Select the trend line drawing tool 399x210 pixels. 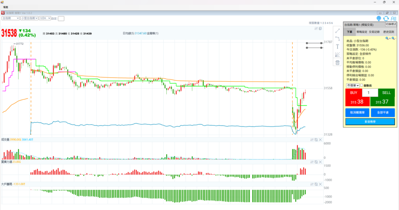pos(337,31)
